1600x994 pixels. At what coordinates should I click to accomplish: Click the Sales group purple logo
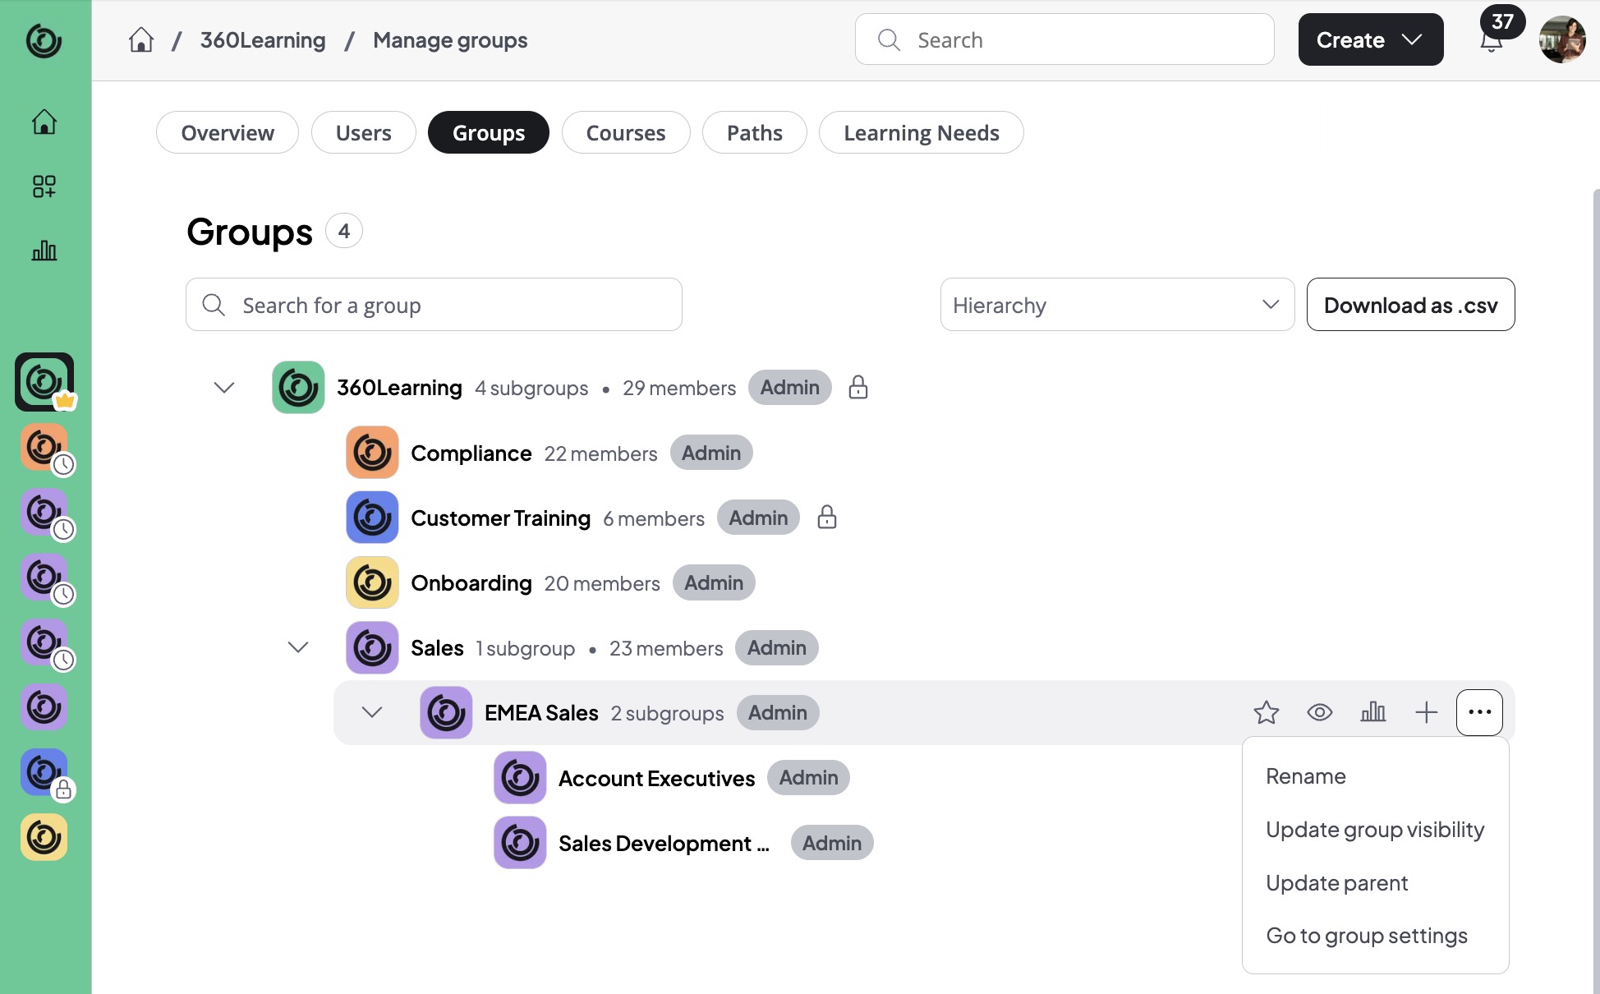(x=372, y=648)
